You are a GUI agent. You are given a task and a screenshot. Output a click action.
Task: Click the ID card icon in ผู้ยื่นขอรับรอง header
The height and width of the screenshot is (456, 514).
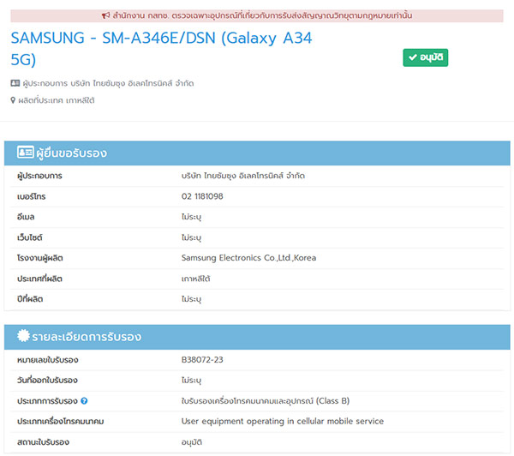(x=25, y=153)
